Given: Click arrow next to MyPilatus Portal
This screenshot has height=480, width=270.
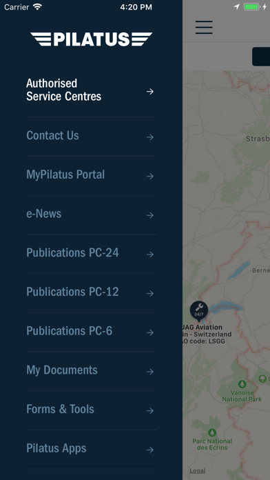Looking at the screenshot, I should coord(150,176).
